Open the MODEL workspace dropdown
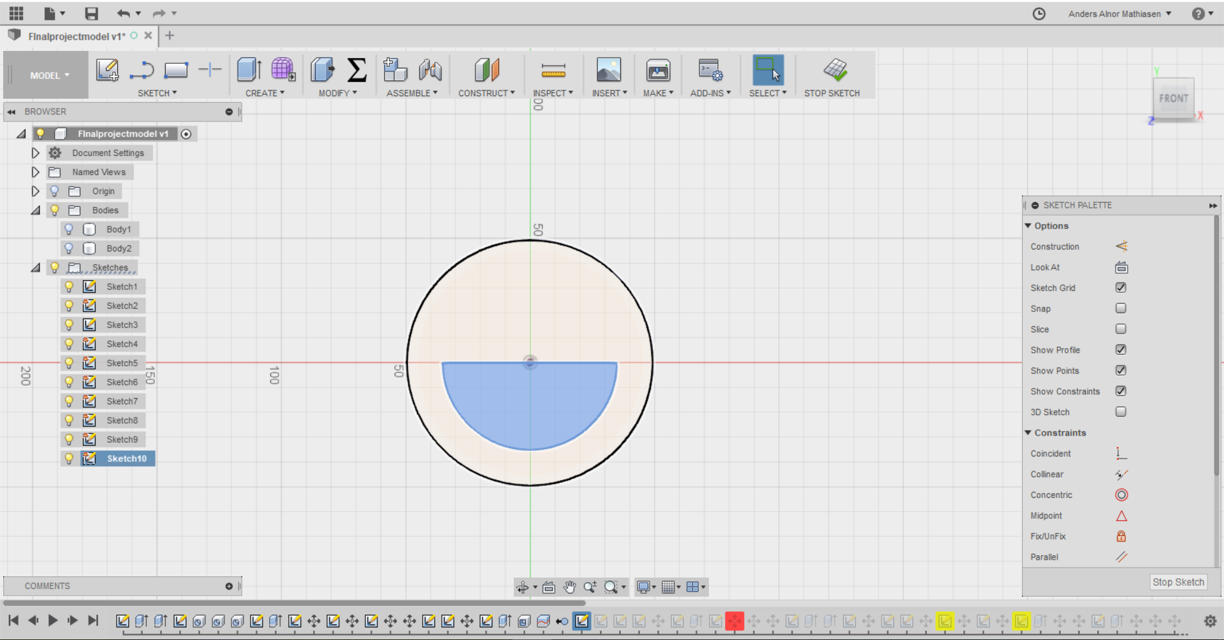This screenshot has width=1224, height=640. pos(49,75)
